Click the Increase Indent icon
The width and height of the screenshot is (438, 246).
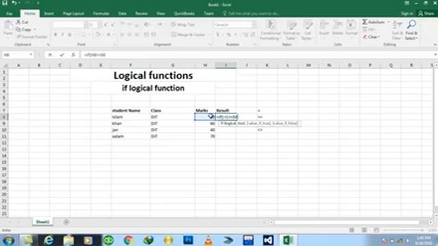(153, 35)
